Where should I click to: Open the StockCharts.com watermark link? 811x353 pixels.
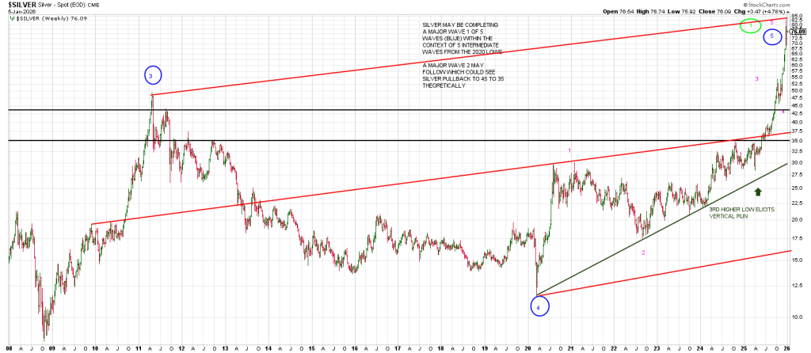click(782, 5)
